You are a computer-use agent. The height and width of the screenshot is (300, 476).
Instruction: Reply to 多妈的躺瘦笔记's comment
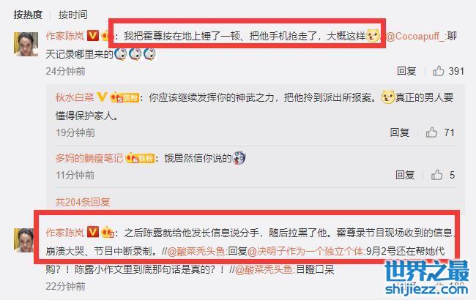click(x=405, y=175)
